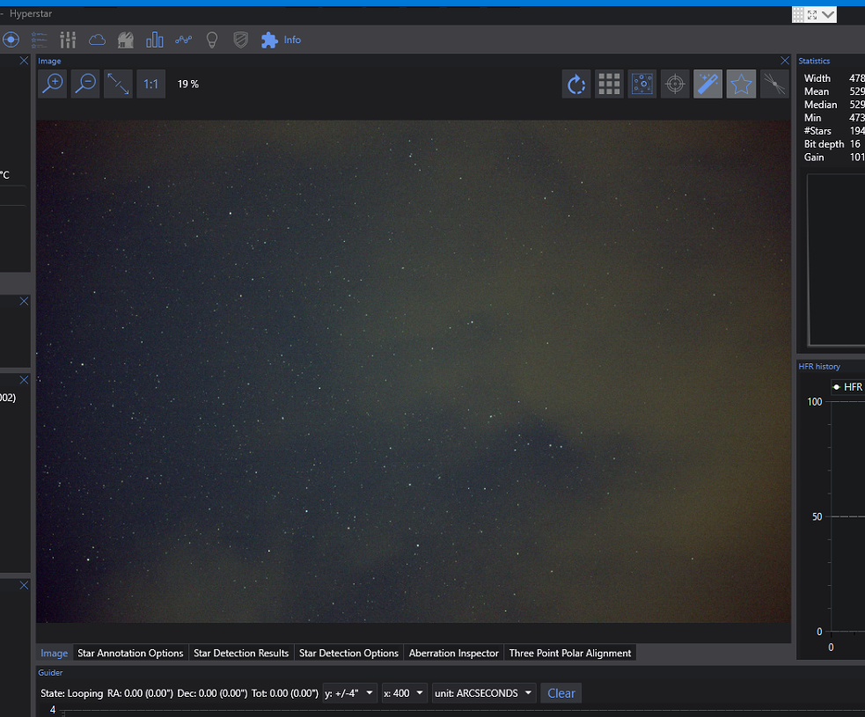Click the 1:1 zoom button
865x717 pixels.
coord(150,84)
